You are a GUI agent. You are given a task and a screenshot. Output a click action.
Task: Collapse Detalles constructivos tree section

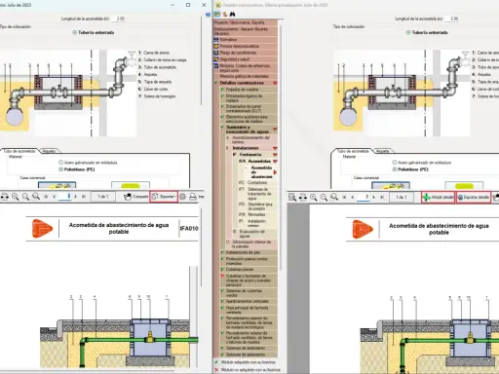point(275,84)
